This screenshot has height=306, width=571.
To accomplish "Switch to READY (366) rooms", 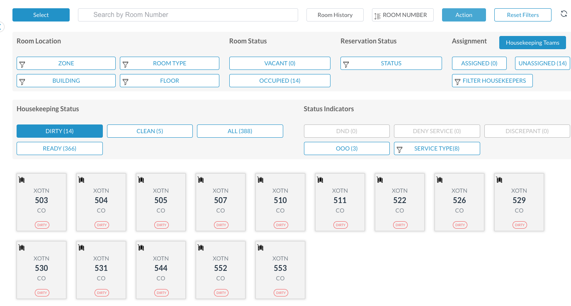I will (x=59, y=148).
